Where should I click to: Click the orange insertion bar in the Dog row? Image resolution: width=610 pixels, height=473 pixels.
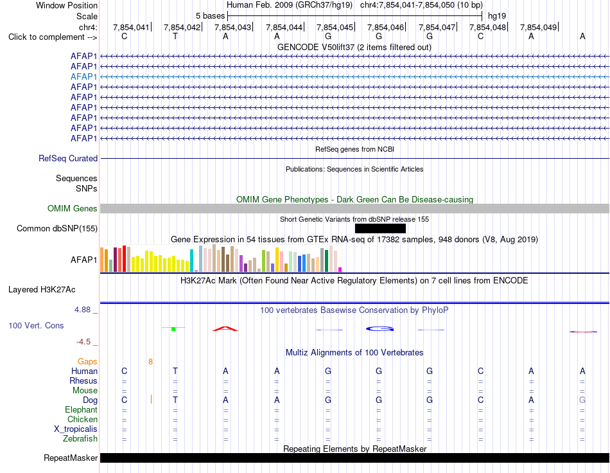pos(151,399)
